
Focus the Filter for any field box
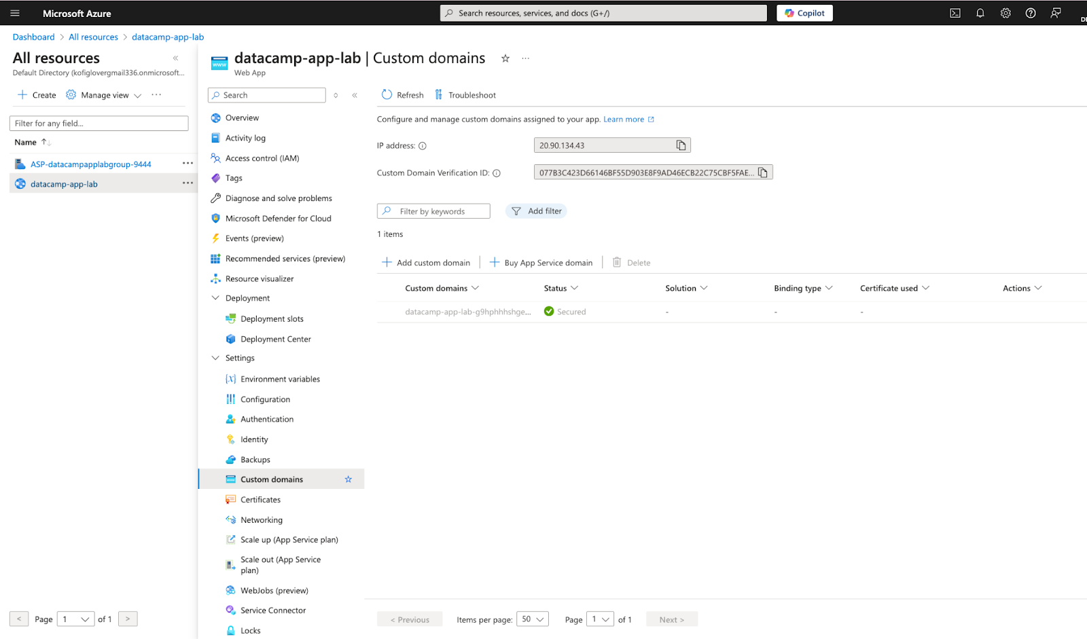click(x=99, y=124)
